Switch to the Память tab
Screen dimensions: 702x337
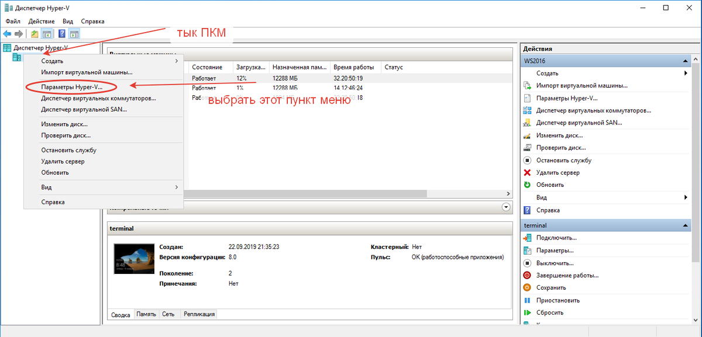[146, 314]
